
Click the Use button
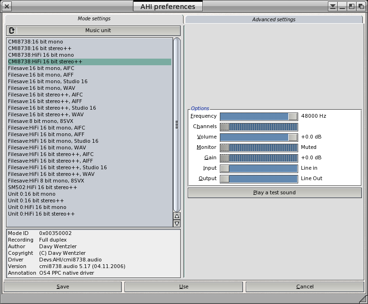(184, 287)
